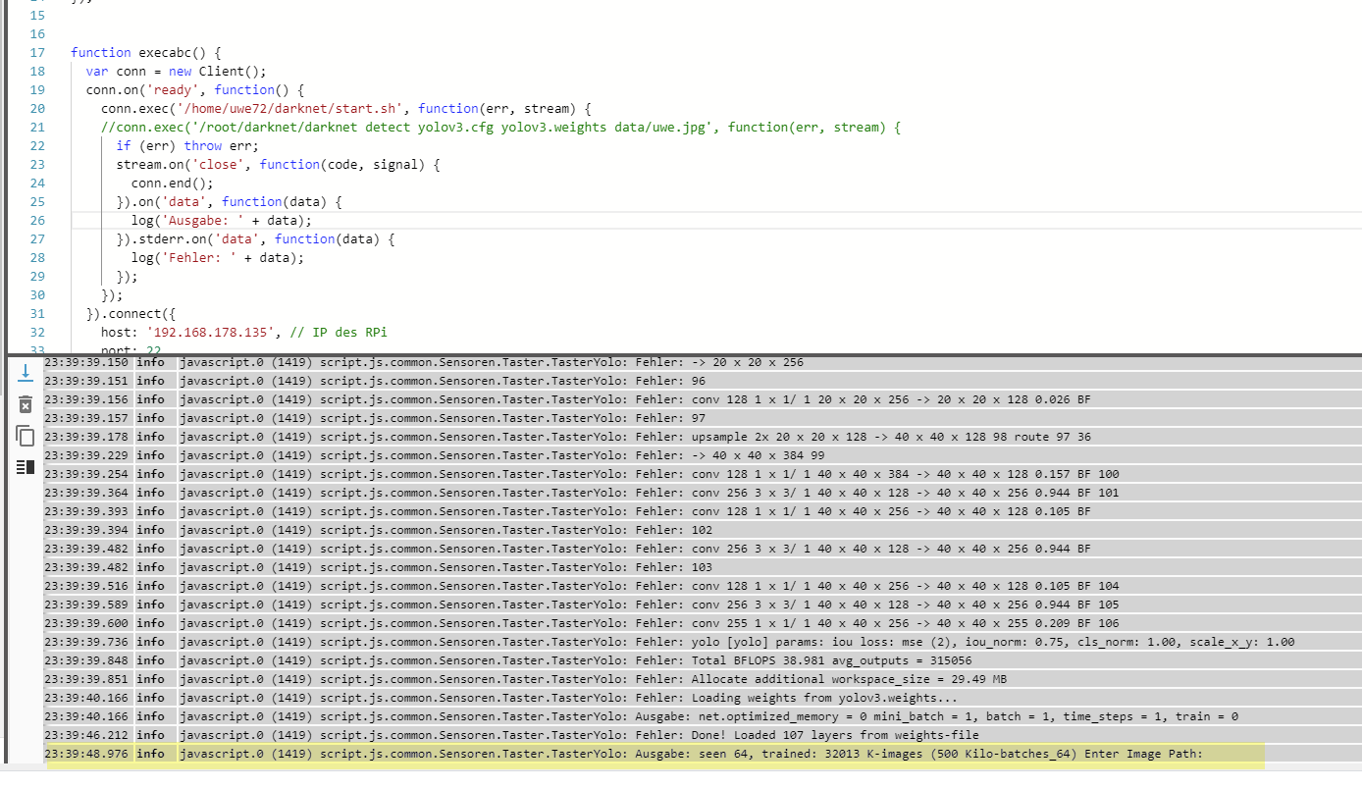Screen dimensions: 1362x789
Task: Click the conn.on('ready', function() line
Action: pos(195,89)
